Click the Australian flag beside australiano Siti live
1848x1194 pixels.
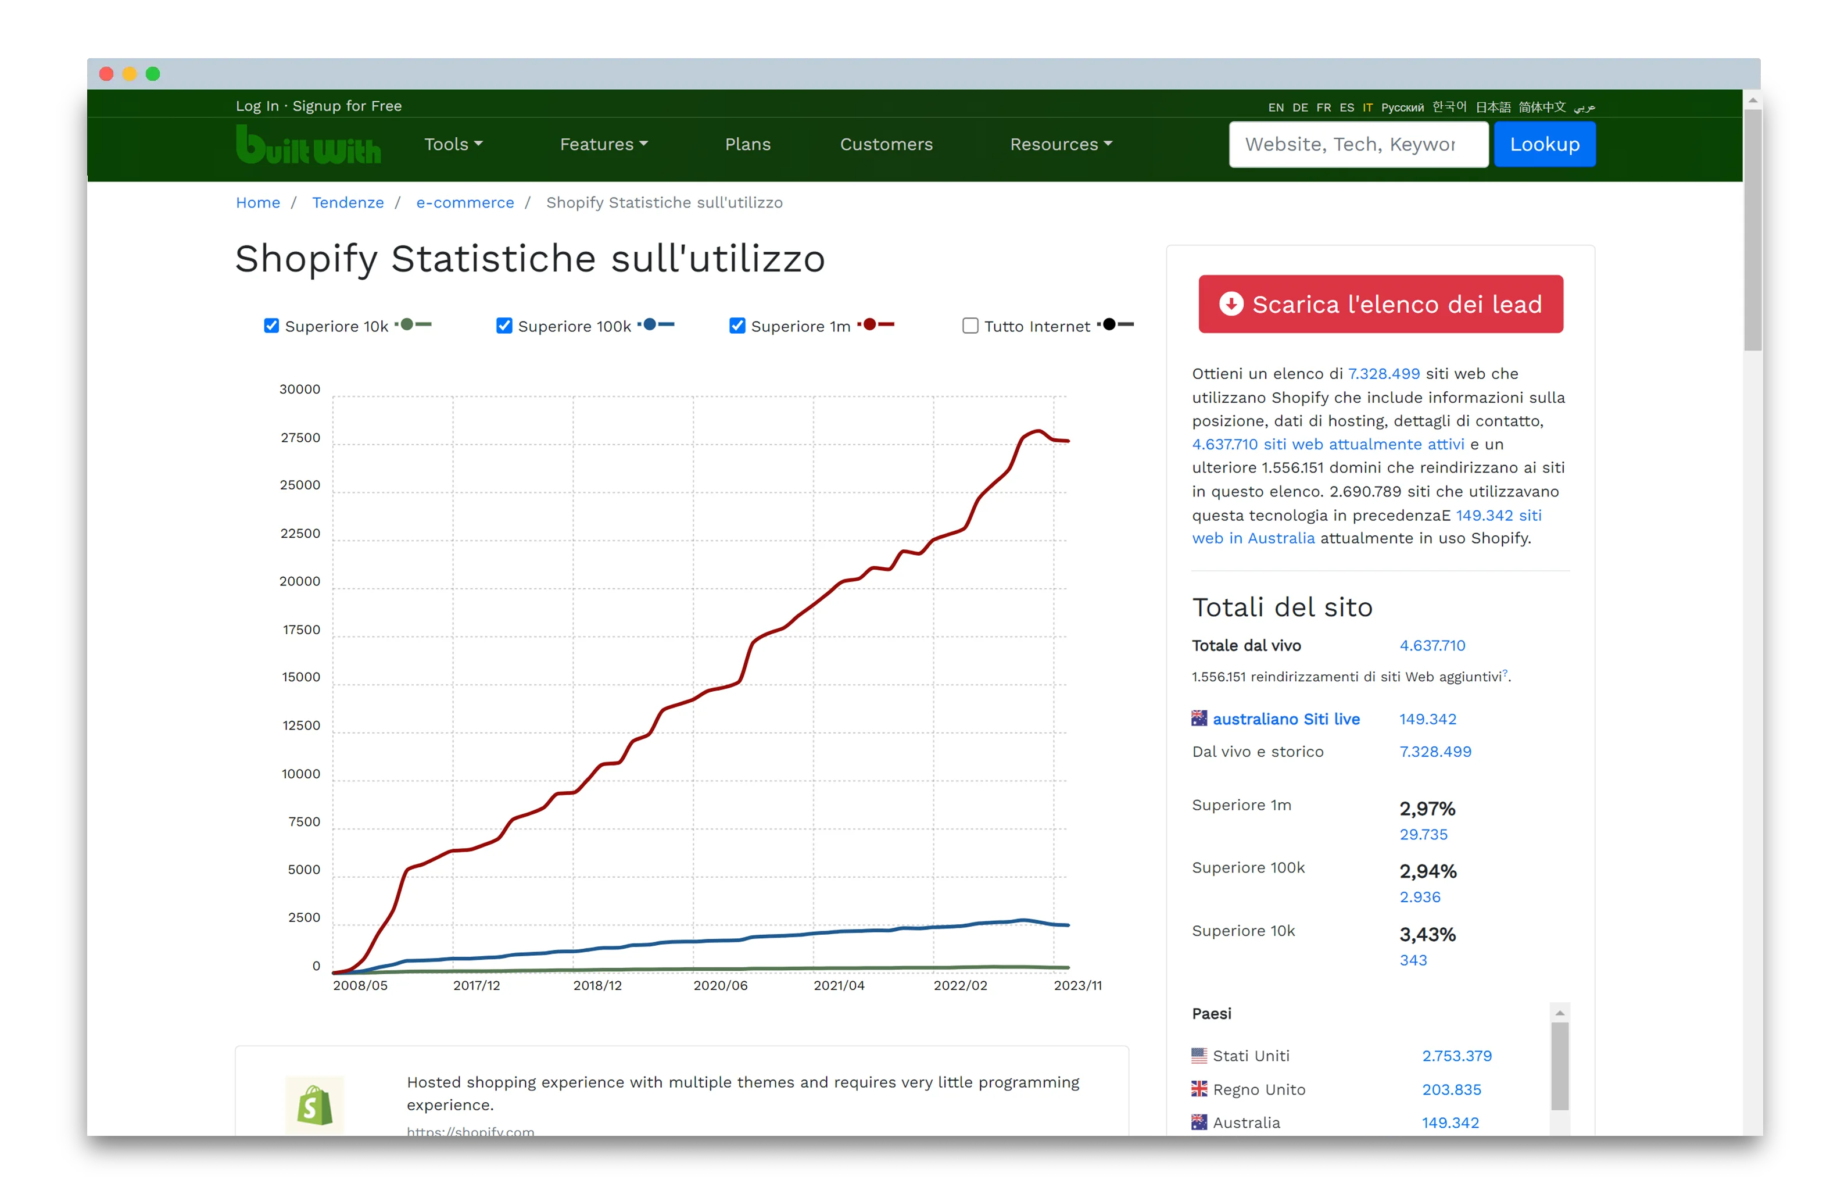coord(1199,718)
